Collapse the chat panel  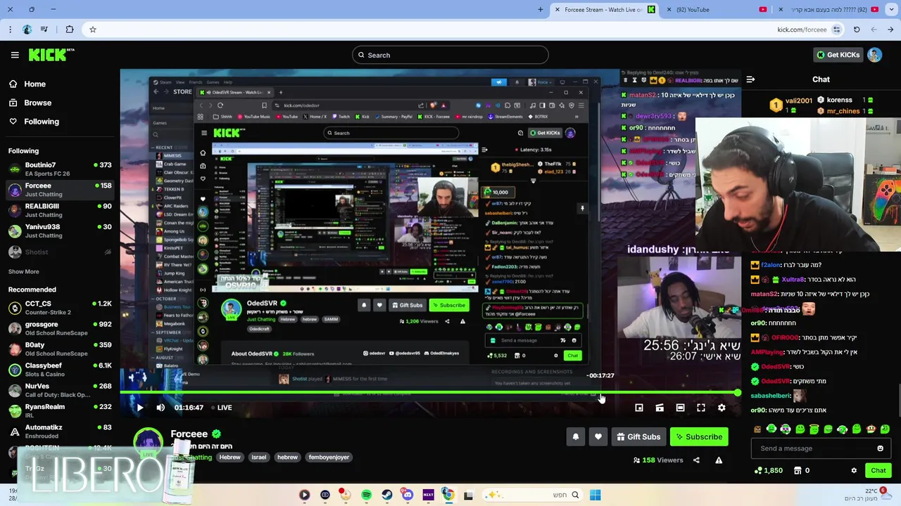(x=750, y=79)
